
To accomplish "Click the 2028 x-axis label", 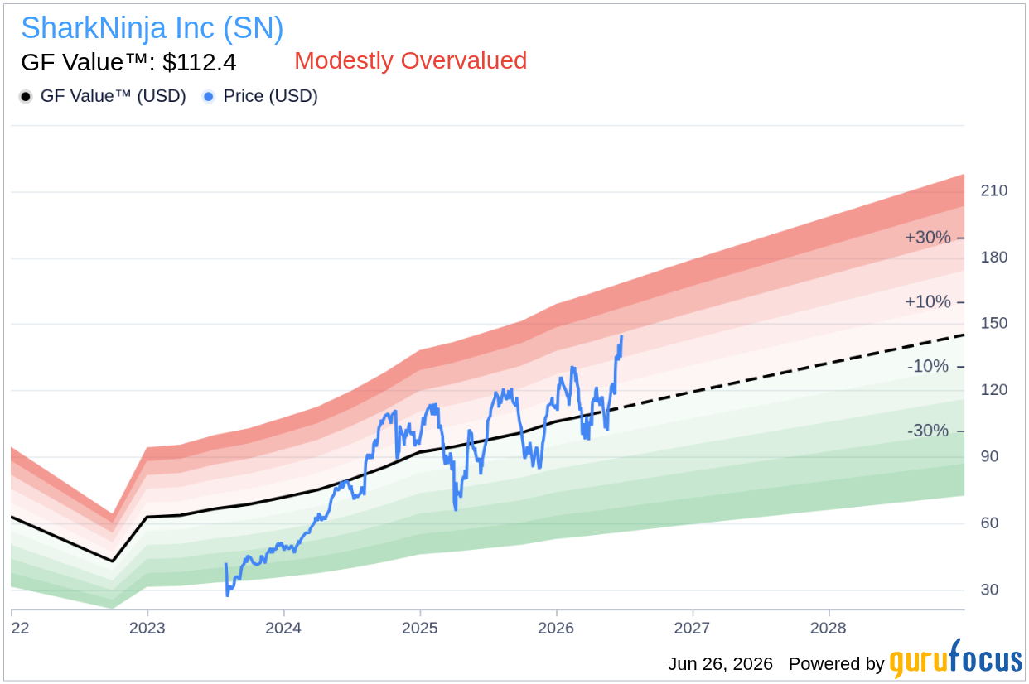I will [829, 628].
